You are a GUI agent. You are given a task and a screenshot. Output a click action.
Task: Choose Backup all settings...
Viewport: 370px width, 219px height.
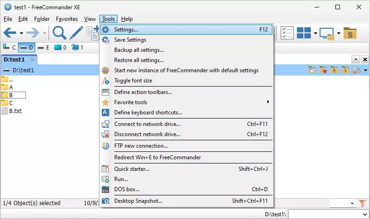(186, 50)
